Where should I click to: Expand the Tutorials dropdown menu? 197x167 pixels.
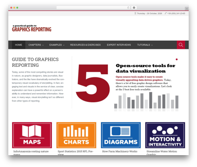(x=145, y=45)
